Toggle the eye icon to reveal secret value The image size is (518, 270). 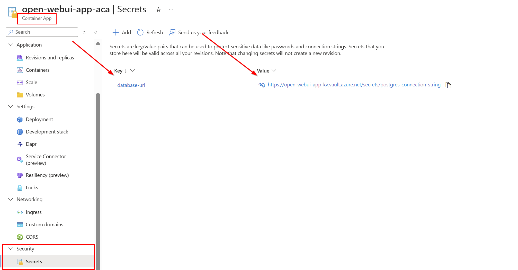click(262, 85)
